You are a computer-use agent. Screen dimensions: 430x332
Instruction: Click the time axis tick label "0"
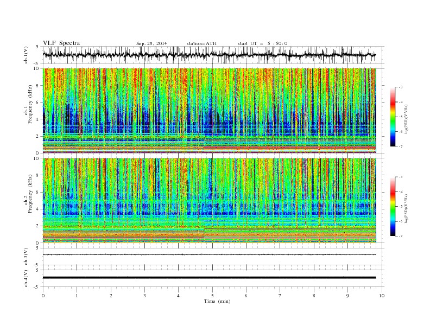tap(43, 296)
